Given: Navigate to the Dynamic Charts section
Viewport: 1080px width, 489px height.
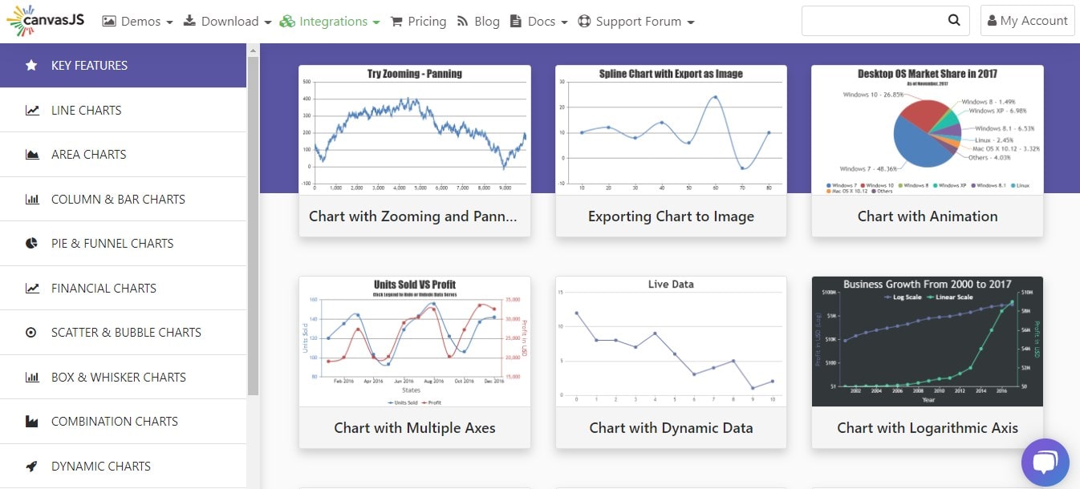Looking at the screenshot, I should (102, 466).
